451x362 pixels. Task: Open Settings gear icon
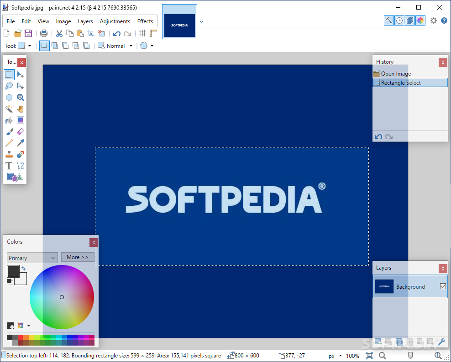pos(434,20)
